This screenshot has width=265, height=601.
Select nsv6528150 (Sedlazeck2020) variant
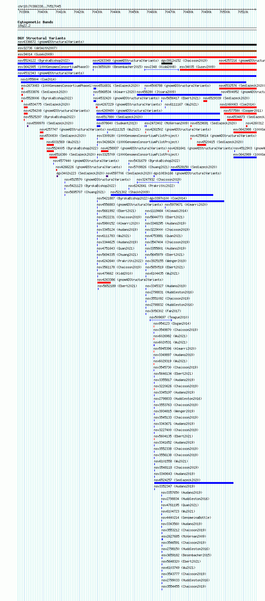coord(194,167)
